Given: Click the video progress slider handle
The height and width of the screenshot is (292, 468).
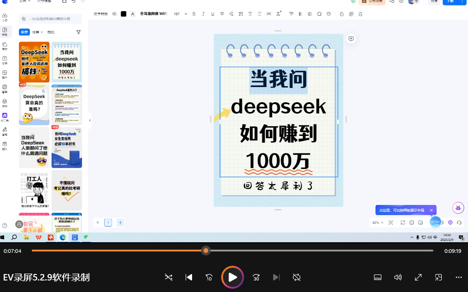Looking at the screenshot, I should 205,251.
